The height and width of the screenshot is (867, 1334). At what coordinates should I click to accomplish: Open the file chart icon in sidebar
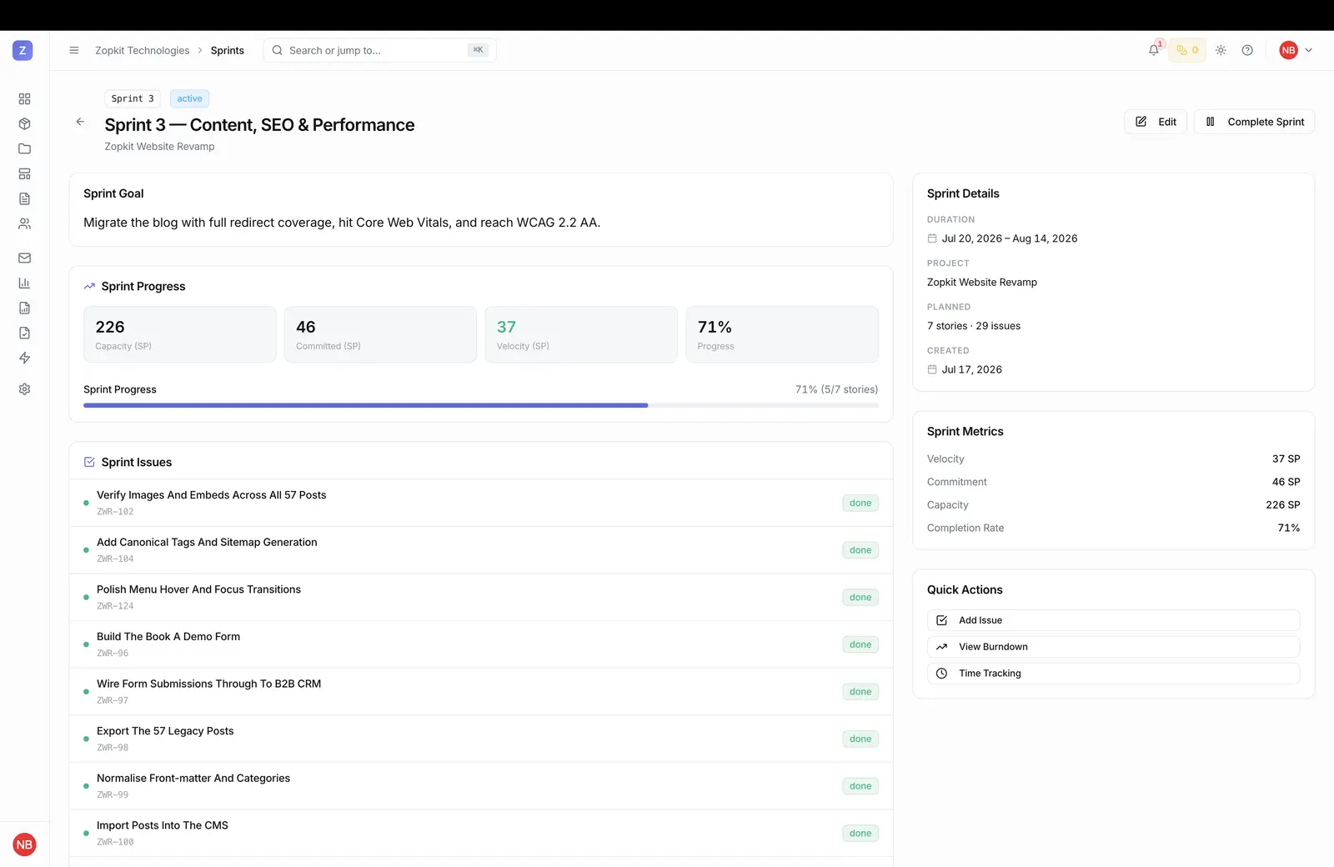24,308
